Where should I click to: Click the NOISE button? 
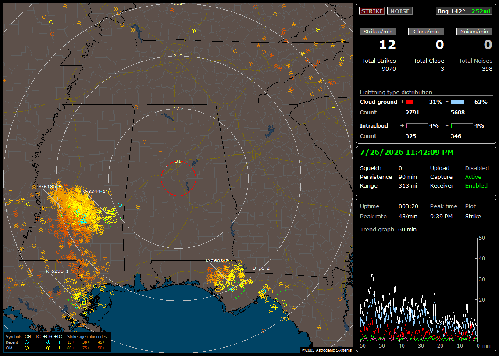pos(400,11)
